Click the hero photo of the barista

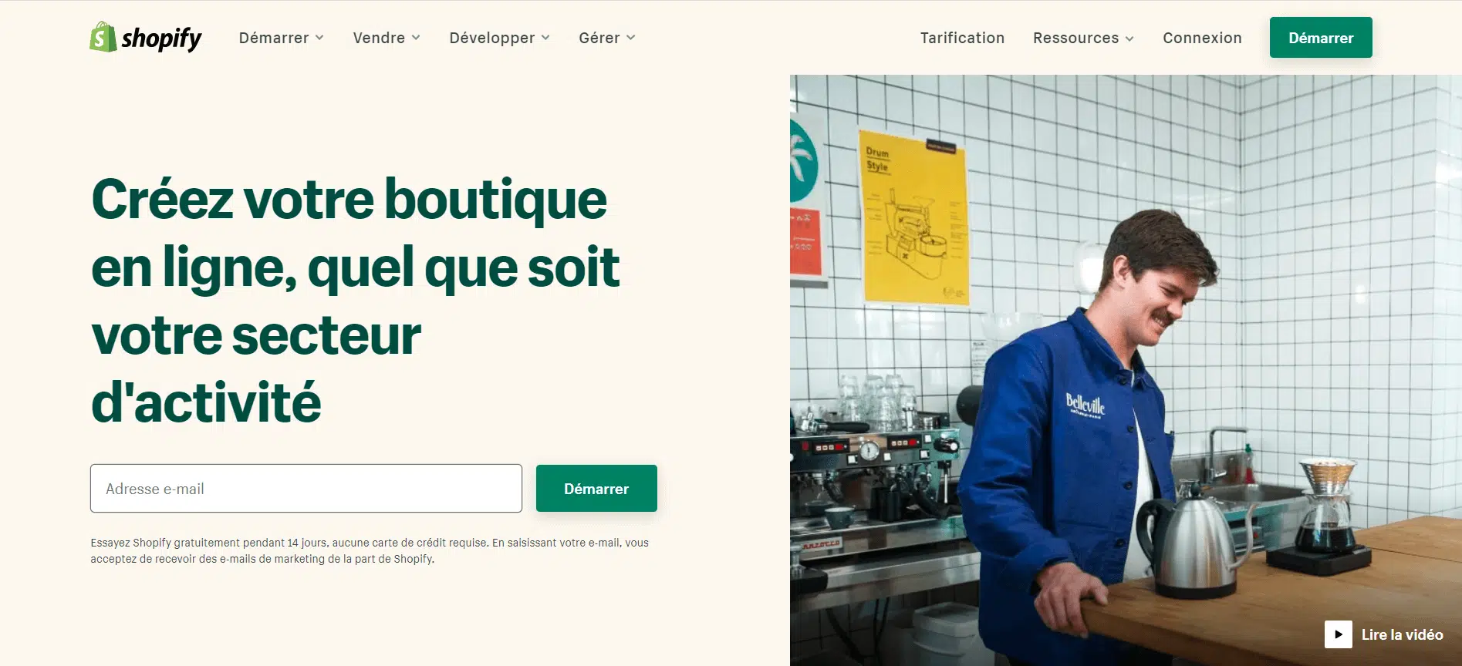(x=1126, y=370)
